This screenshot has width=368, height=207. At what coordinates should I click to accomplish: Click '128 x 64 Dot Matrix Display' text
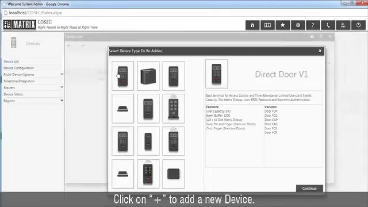224,120
